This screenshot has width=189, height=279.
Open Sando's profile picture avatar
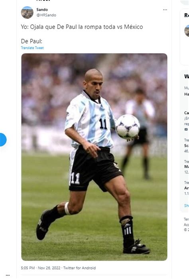pyautogui.click(x=27, y=12)
